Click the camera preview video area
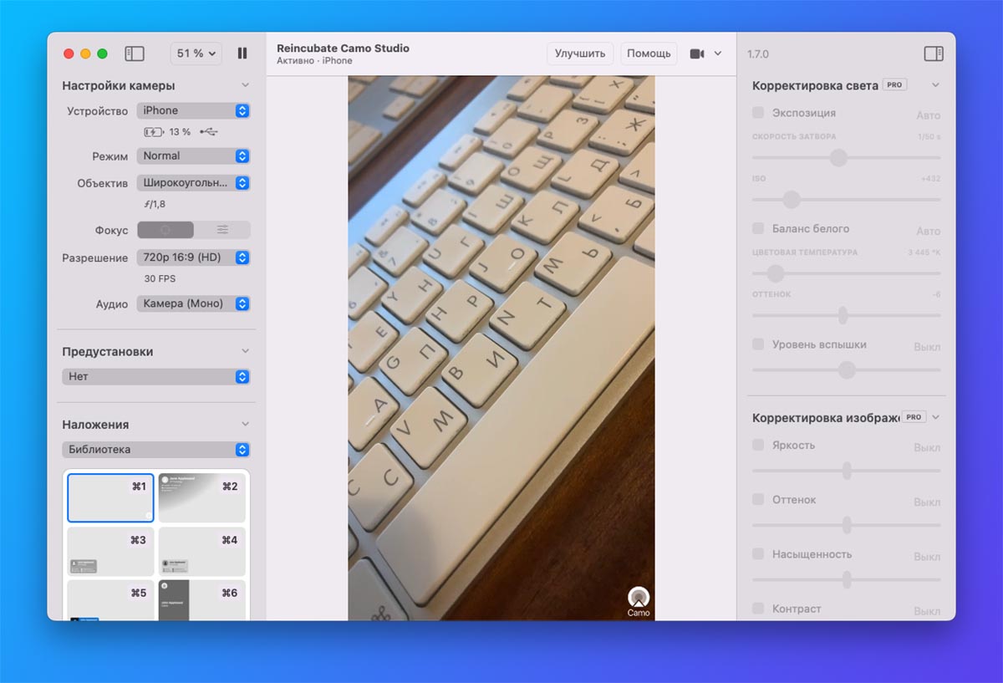The image size is (1003, 683). 501,348
